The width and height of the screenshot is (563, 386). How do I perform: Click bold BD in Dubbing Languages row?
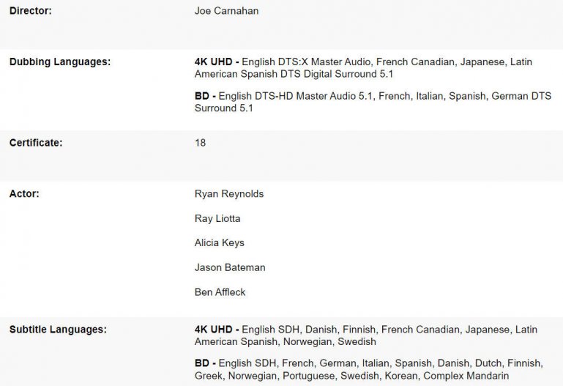202,95
